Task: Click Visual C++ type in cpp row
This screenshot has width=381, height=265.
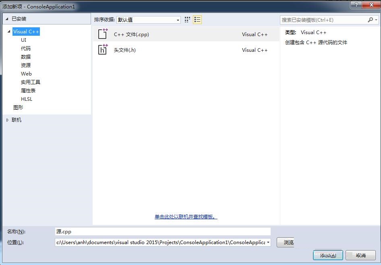Action: (x=255, y=35)
